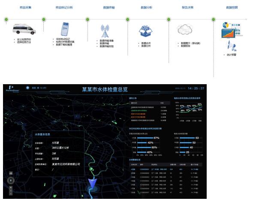Click the cloud icon under report decision
Viewport: 253px width, 204px height.
tap(185, 30)
